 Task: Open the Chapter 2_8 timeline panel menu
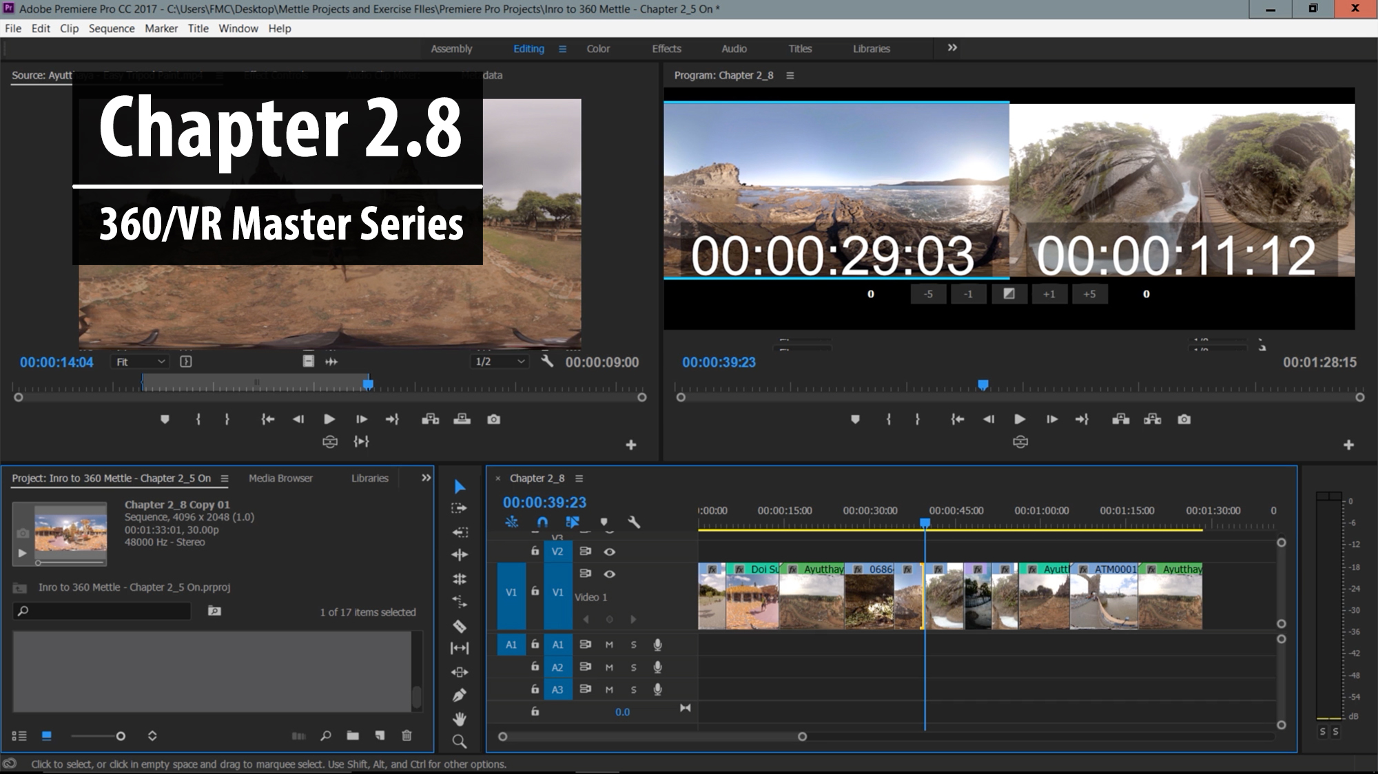[579, 478]
